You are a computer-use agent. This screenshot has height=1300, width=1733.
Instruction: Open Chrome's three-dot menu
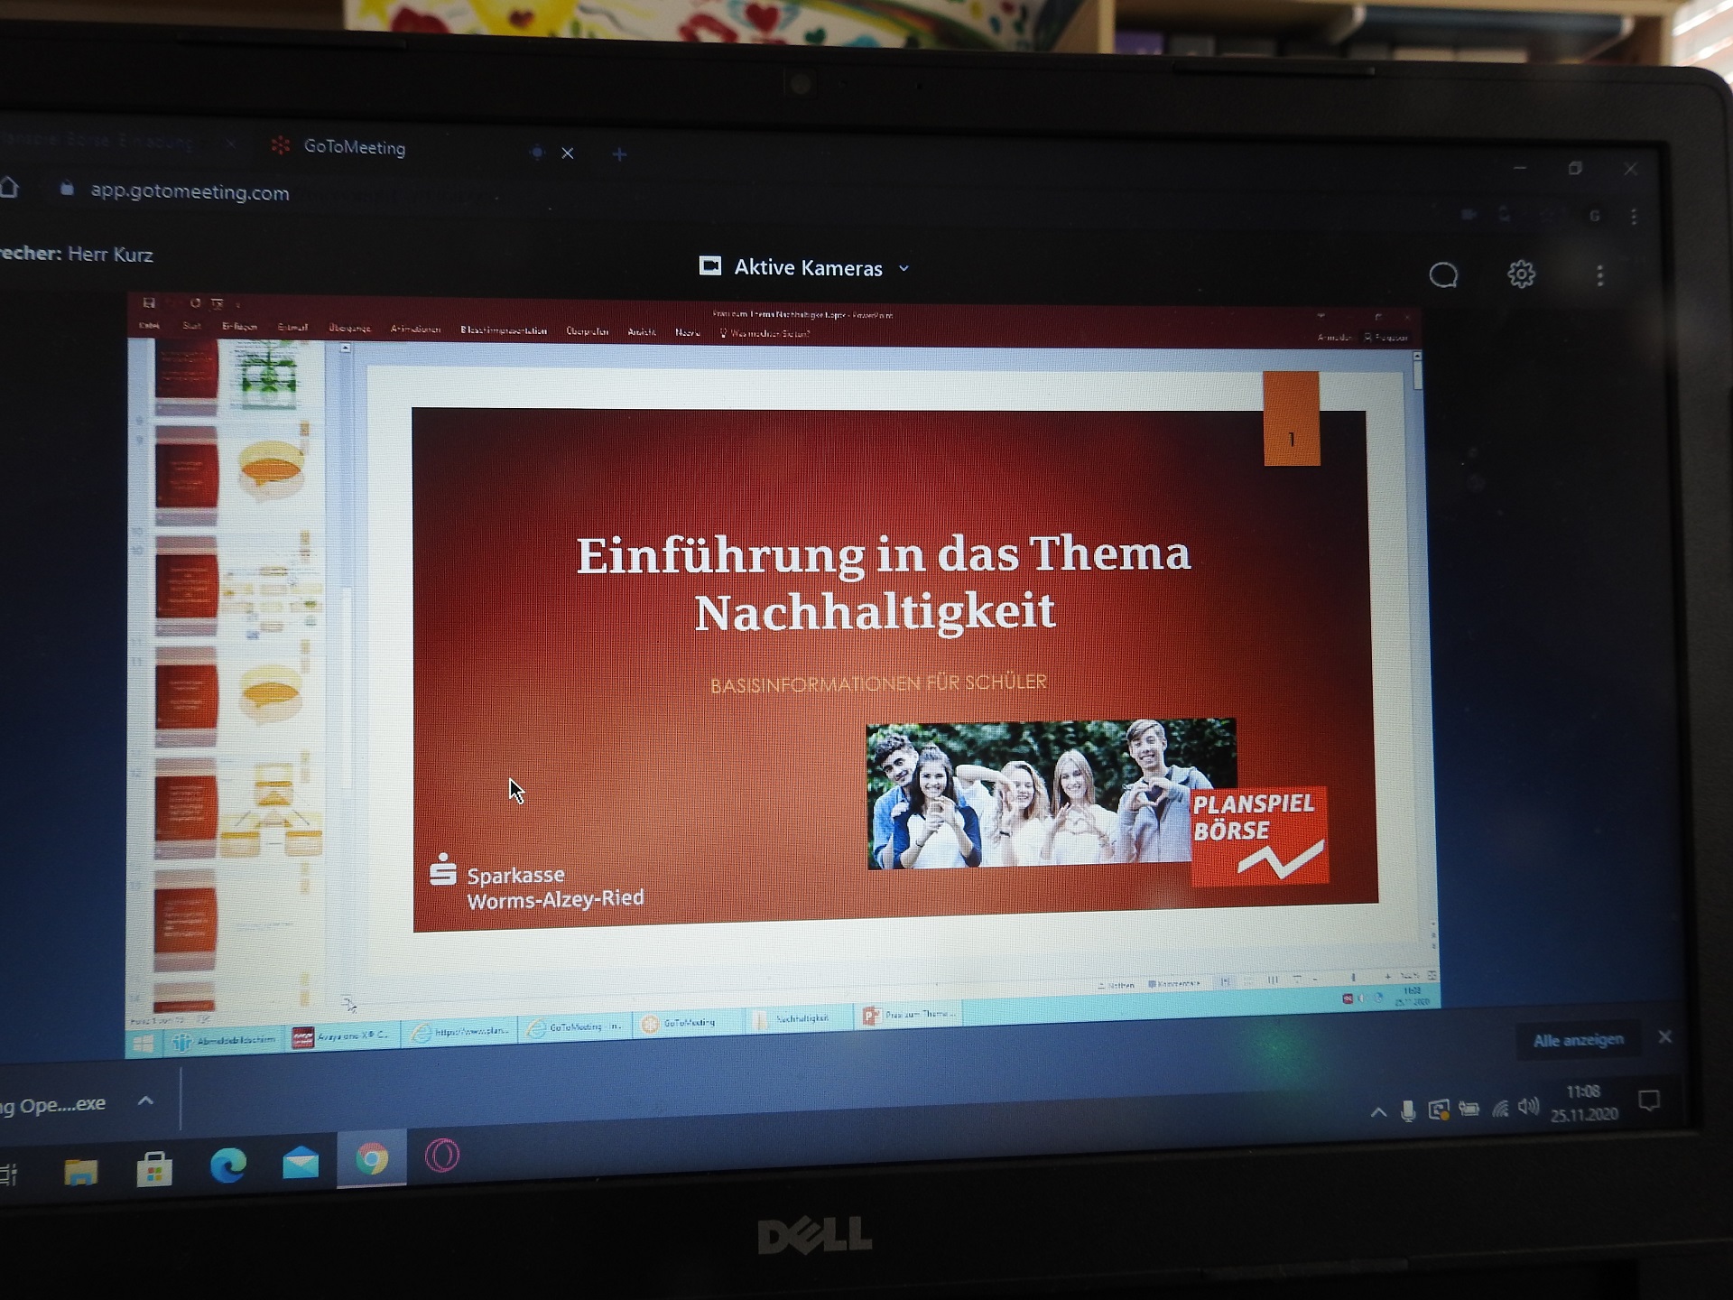tap(1634, 217)
